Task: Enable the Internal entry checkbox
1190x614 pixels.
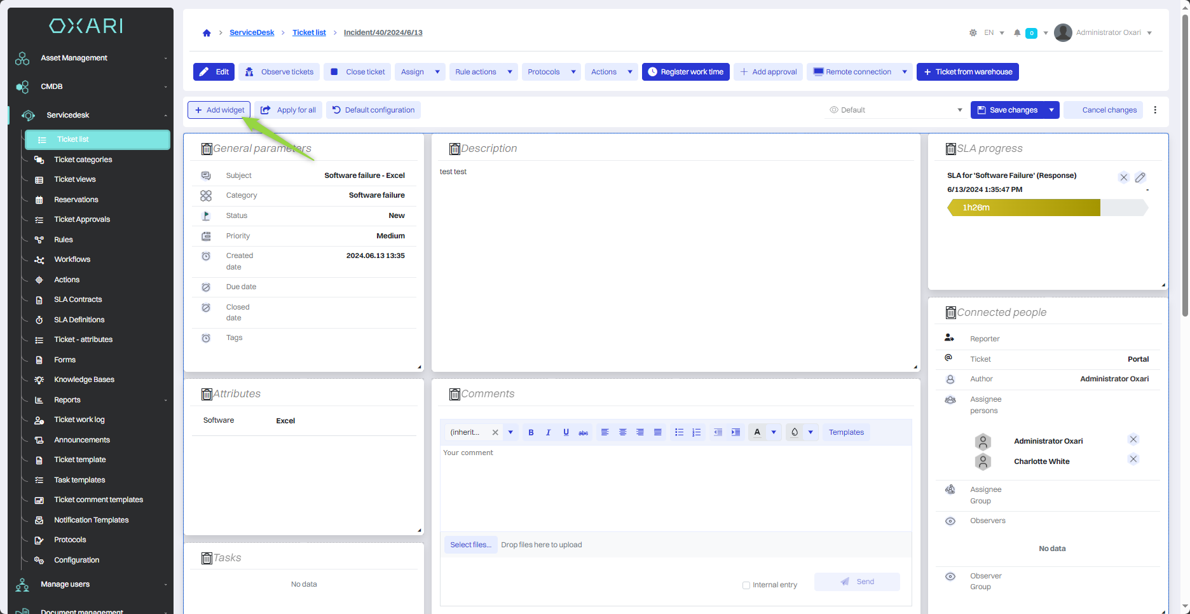Action: pos(746,585)
